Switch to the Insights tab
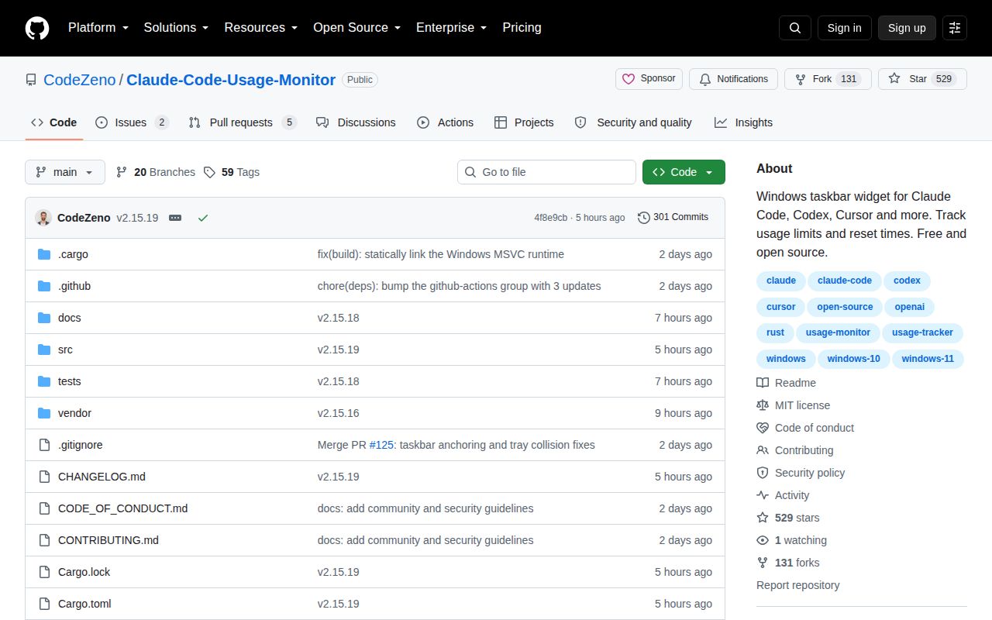The height and width of the screenshot is (620, 992). click(x=743, y=122)
